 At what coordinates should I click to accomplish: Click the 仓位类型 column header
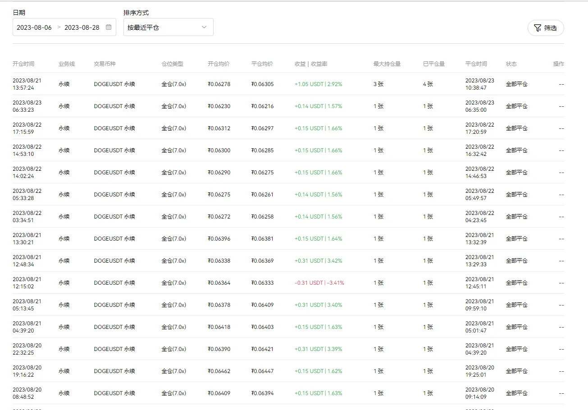(173, 64)
